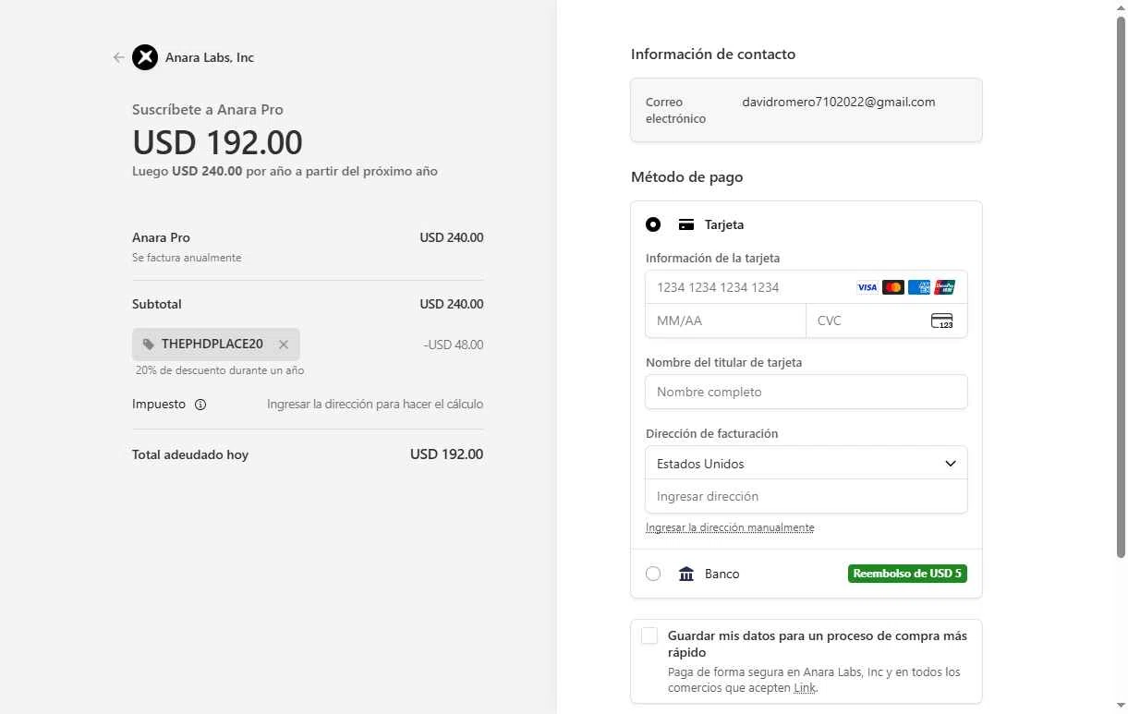Viewport: 1128px width, 714px height.
Task: Click the Visa card logo
Action: [867, 287]
